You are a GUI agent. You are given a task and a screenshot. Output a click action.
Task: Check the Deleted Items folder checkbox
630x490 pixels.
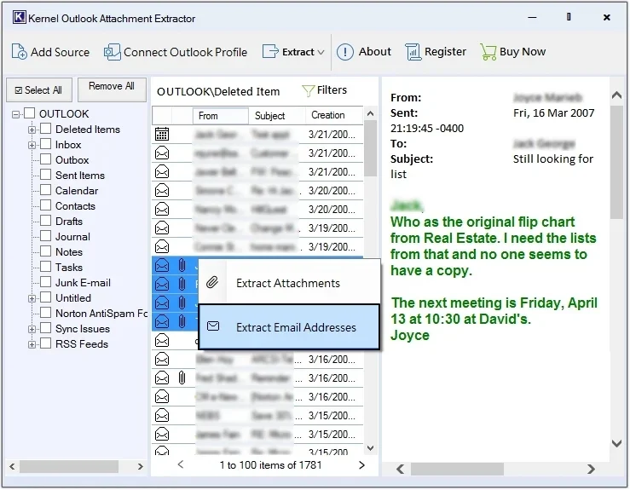tap(46, 129)
